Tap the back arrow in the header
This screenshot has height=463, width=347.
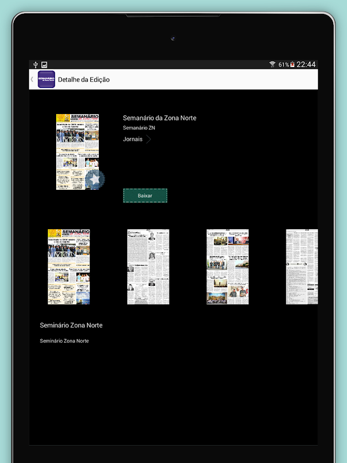[32, 79]
